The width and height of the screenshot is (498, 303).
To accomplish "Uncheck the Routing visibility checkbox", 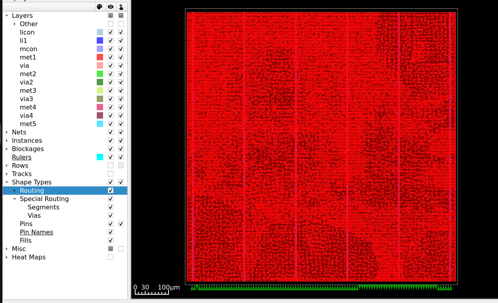I will pyautogui.click(x=111, y=190).
